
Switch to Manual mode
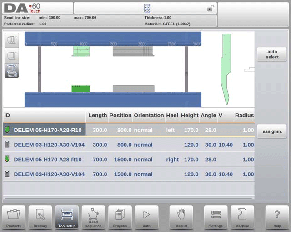pyautogui.click(x=181, y=217)
